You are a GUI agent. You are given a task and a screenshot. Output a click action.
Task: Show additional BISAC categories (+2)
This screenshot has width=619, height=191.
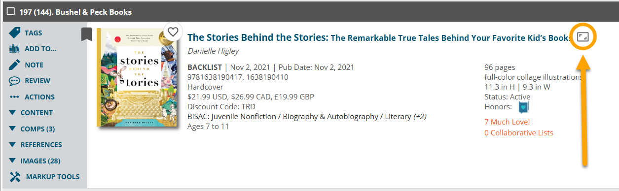[x=420, y=117]
